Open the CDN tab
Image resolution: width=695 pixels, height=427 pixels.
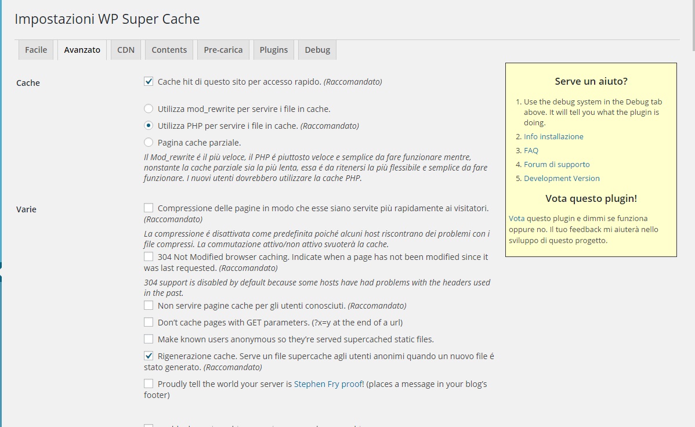[126, 50]
